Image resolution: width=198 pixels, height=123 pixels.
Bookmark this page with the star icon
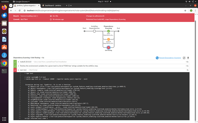click(185, 11)
